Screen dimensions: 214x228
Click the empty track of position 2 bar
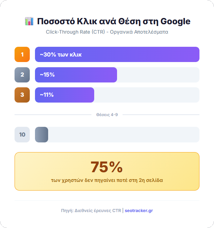coord(158,75)
